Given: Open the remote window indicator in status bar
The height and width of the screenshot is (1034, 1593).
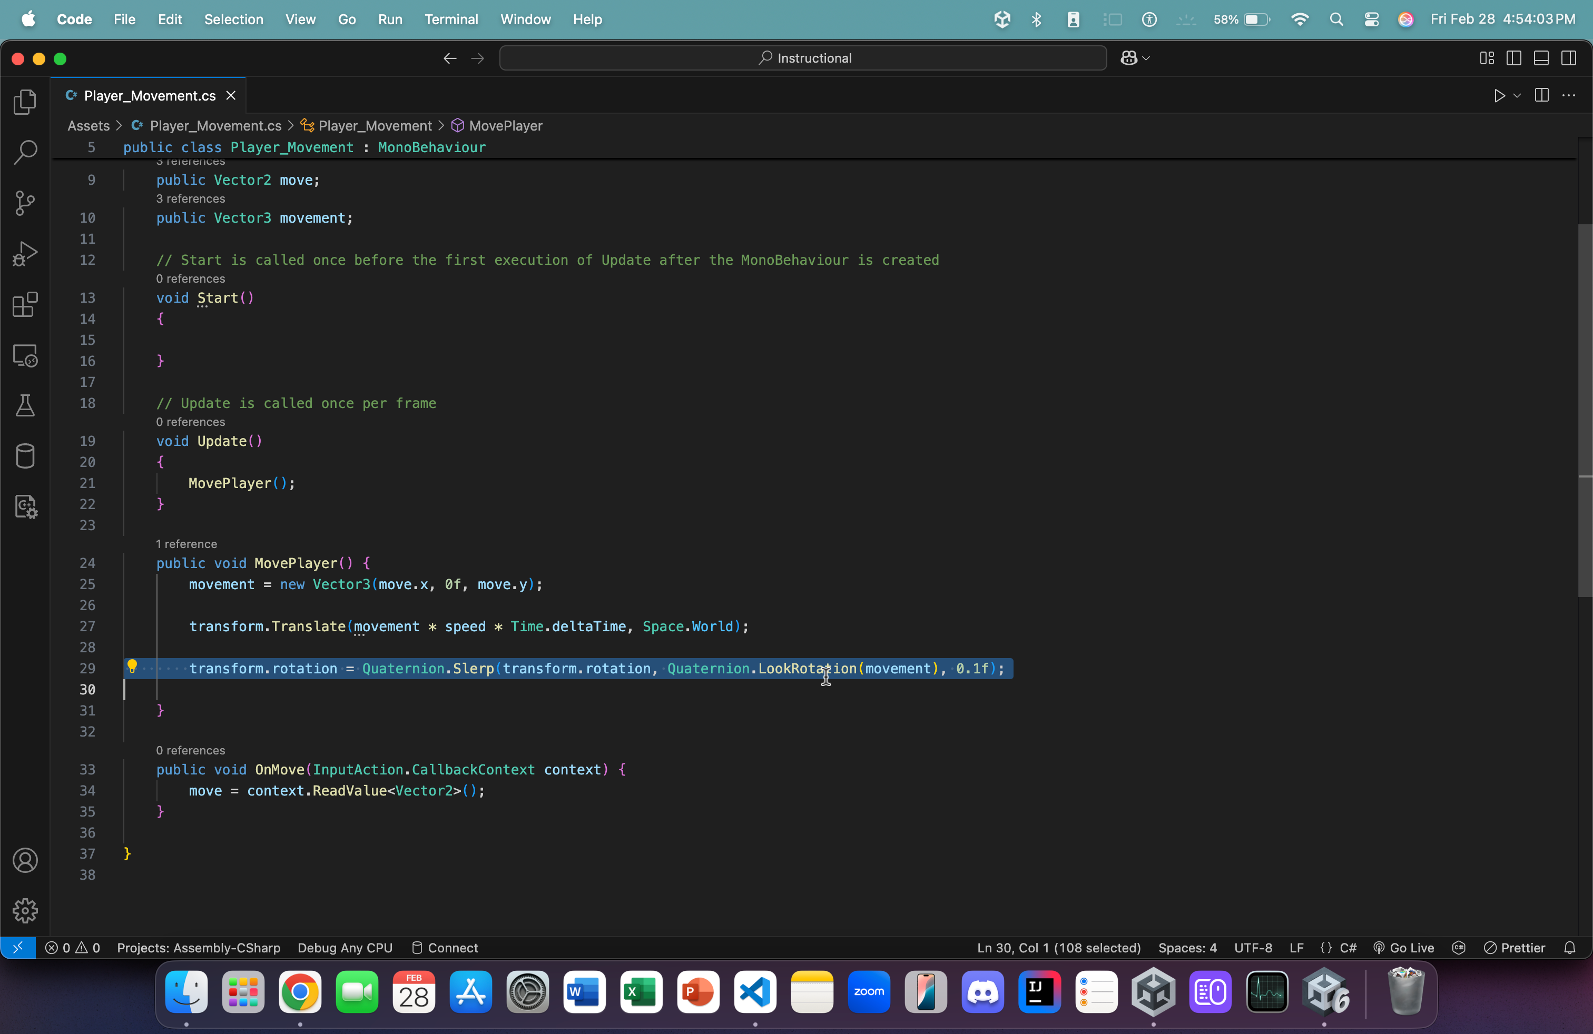Looking at the screenshot, I should [x=18, y=947].
